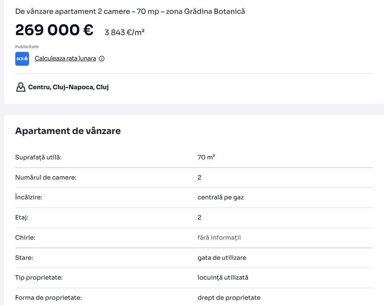Click the locuință utilizată property type value

pos(223,278)
